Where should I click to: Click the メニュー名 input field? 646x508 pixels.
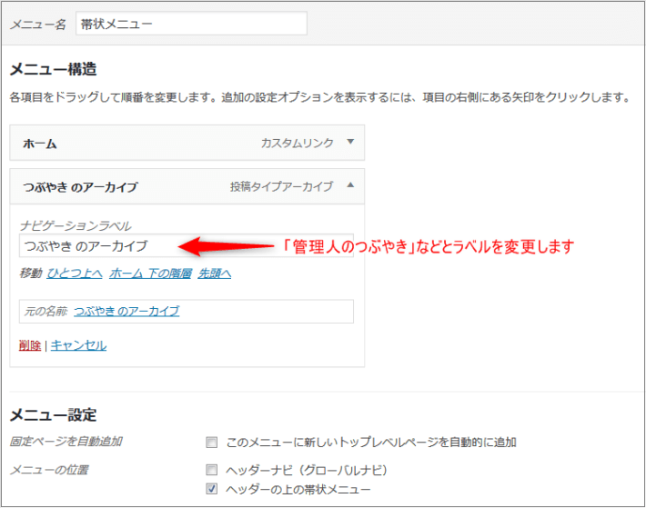point(191,24)
